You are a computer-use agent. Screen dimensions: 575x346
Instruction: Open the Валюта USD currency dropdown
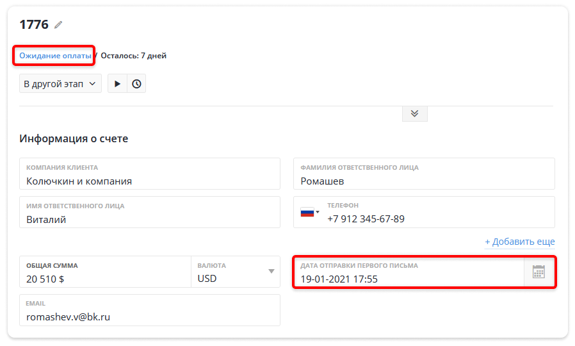(236, 272)
